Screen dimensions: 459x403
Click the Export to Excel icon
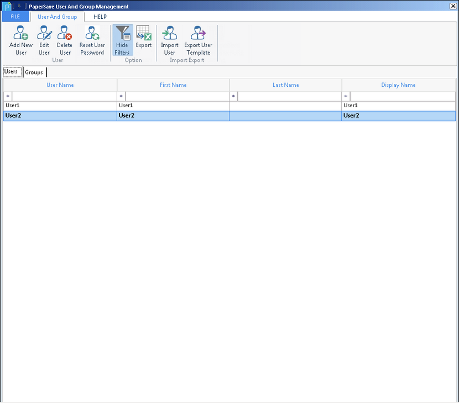click(144, 34)
